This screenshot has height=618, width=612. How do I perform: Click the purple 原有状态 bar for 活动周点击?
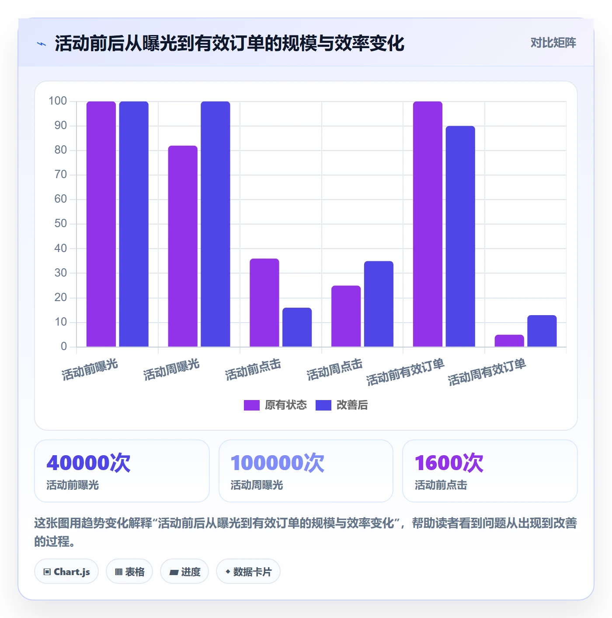tap(346, 316)
